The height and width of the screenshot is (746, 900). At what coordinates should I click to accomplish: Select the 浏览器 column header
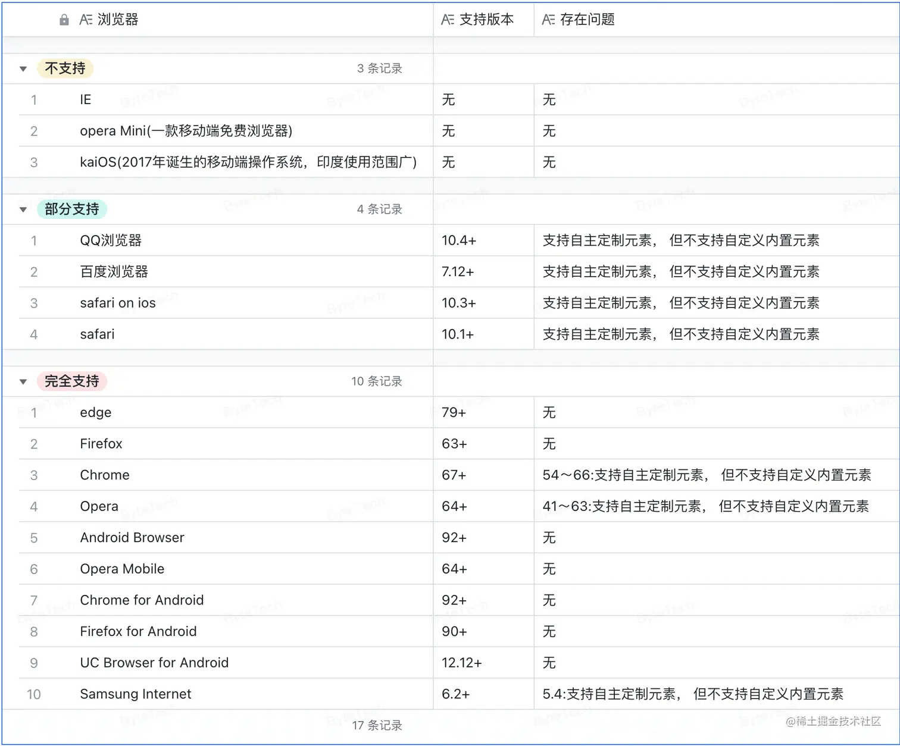(218, 20)
